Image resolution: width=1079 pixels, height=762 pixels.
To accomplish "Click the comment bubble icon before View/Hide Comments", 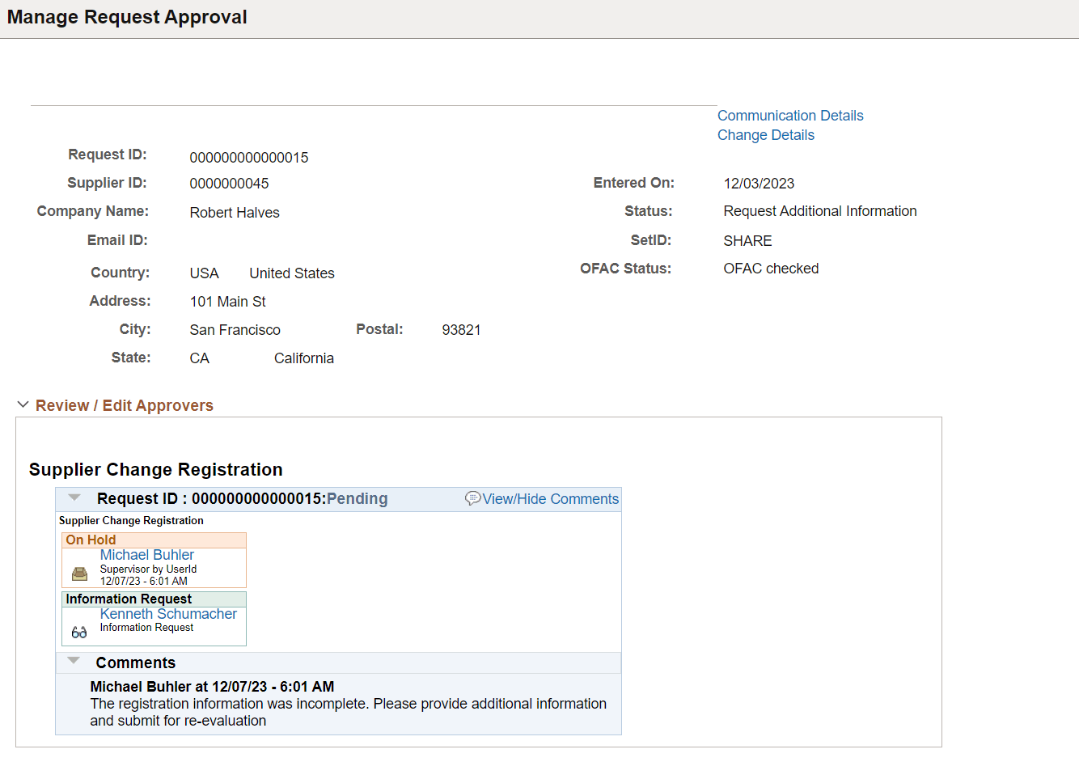I will pyautogui.click(x=474, y=498).
